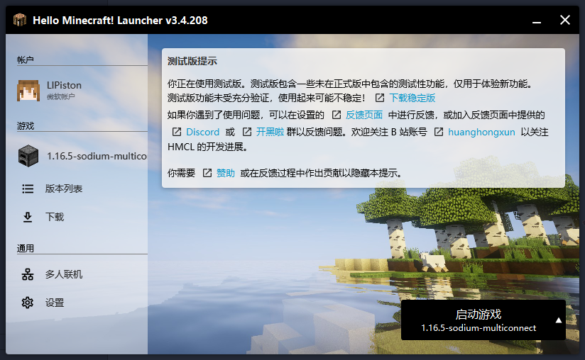Open the 下载稳定版 link

tap(412, 98)
